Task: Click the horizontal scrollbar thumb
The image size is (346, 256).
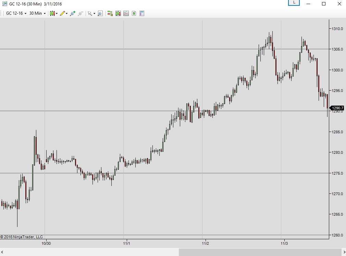Action: (x=260, y=252)
